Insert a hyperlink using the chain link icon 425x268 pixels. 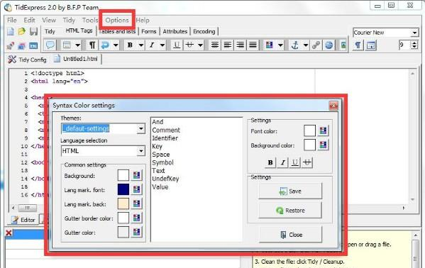point(316,45)
